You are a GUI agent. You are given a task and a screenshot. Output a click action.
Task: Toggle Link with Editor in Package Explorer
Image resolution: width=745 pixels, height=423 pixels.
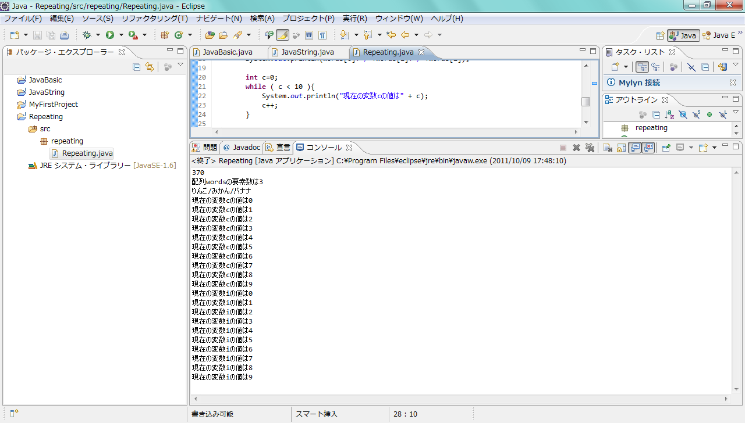[x=150, y=67]
